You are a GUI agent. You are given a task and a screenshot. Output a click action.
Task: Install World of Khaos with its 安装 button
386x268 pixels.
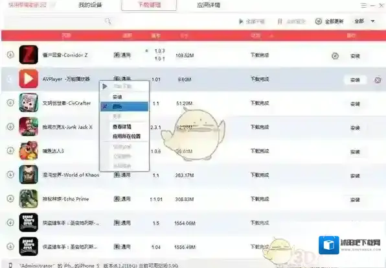pos(355,176)
